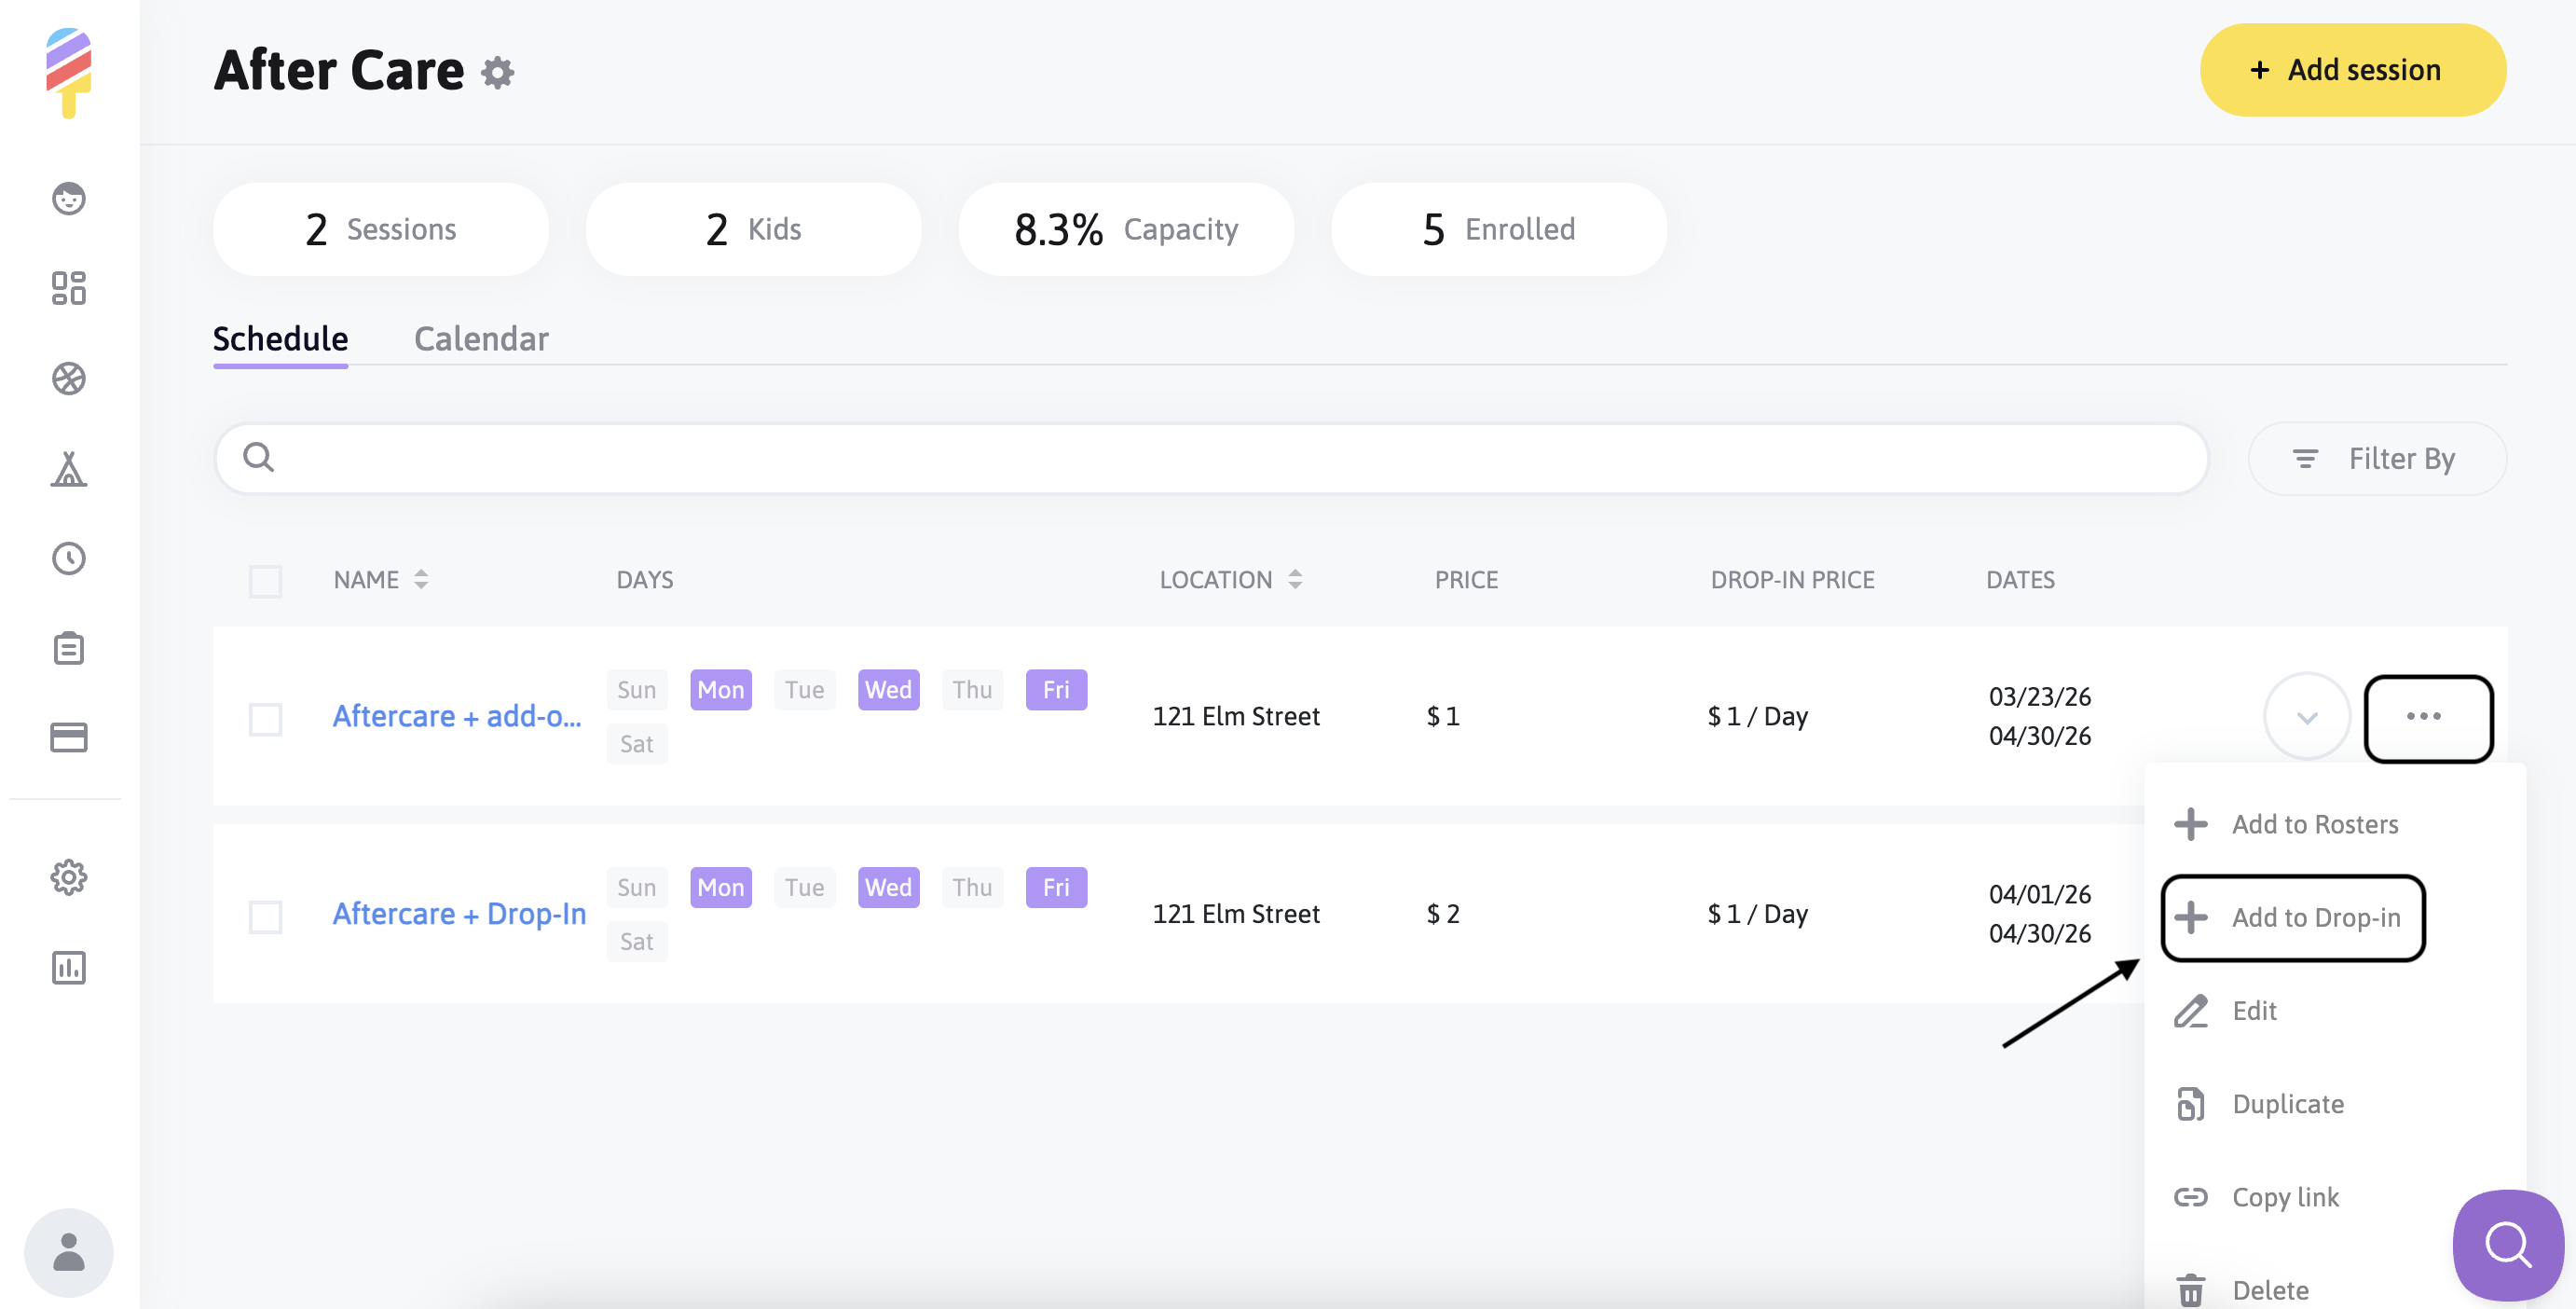The width and height of the screenshot is (2576, 1309).
Task: Toggle the select-all checkbox in table header
Action: point(265,580)
